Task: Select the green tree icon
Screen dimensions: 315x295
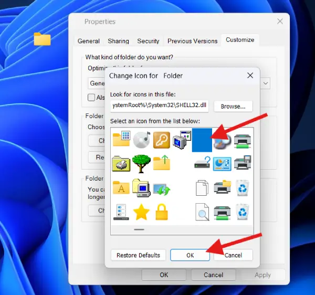Action: (141, 164)
